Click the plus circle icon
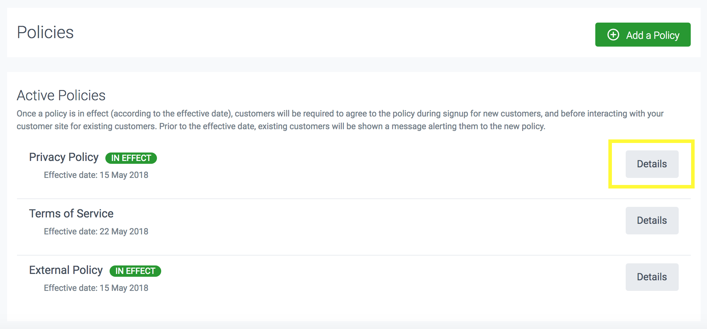 (613, 35)
